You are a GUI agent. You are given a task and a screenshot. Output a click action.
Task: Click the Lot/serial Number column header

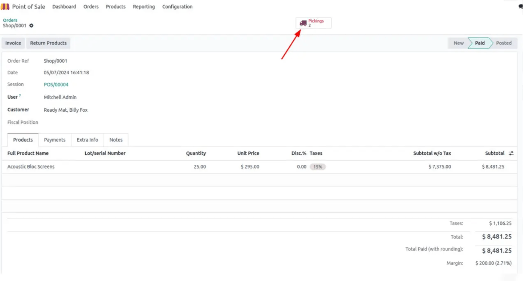[105, 153]
